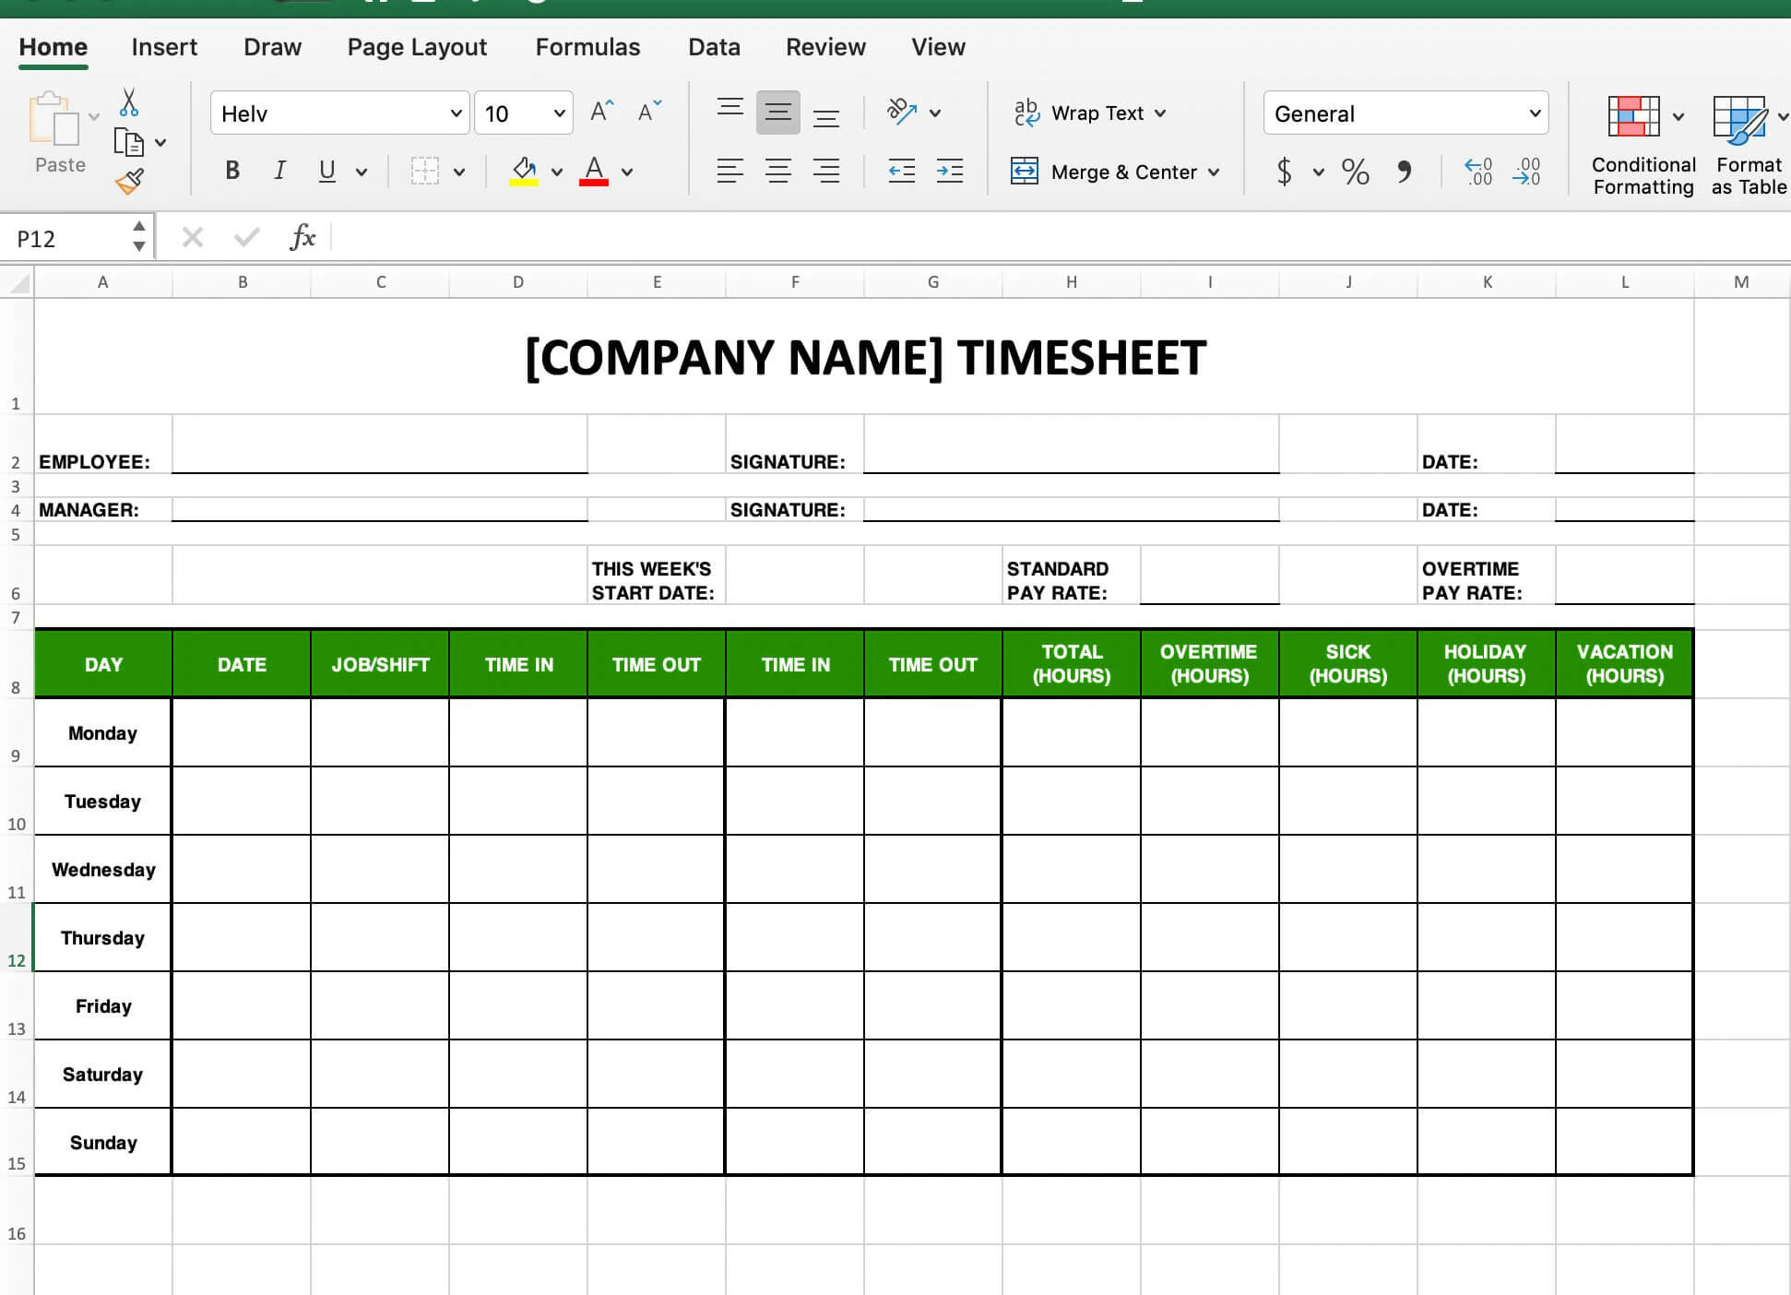This screenshot has width=1791, height=1295.
Task: Toggle the Middle alignment icon
Action: [x=777, y=113]
